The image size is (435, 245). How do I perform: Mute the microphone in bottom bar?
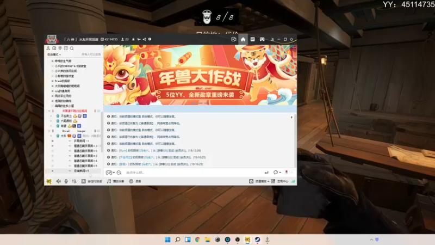(66, 181)
